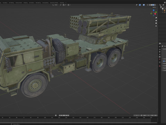Jump to the timeline start frame
166x125 pixels.
[x=59, y=115]
